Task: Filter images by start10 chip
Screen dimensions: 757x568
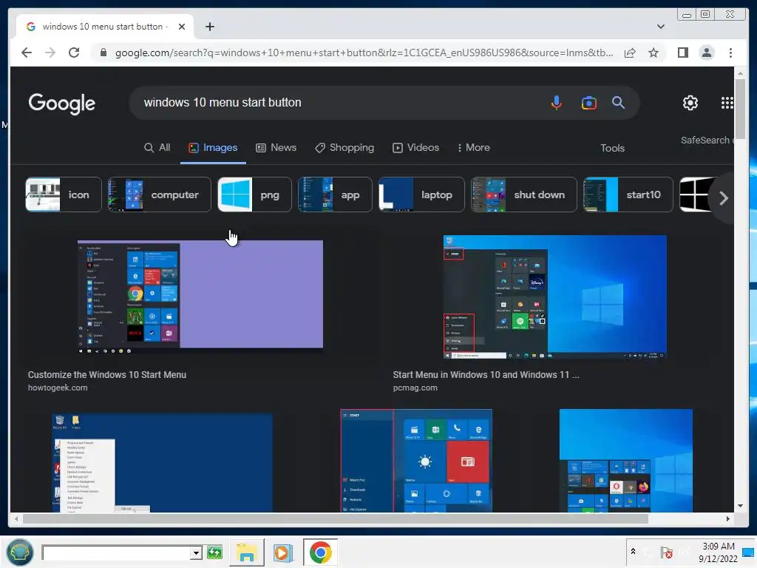Action: pyautogui.click(x=628, y=195)
